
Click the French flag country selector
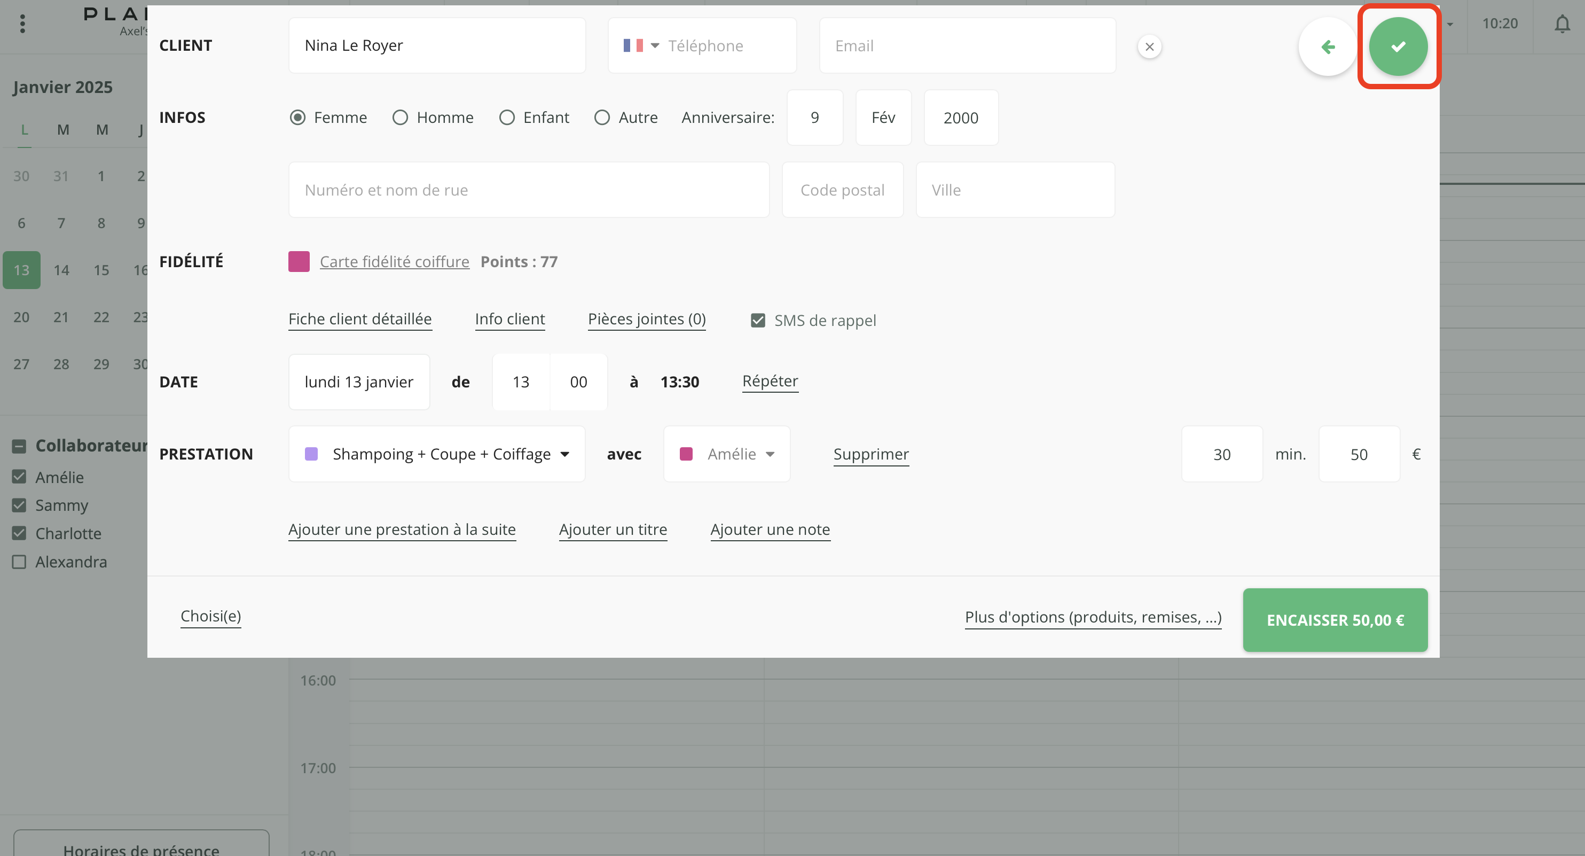pyautogui.click(x=640, y=45)
